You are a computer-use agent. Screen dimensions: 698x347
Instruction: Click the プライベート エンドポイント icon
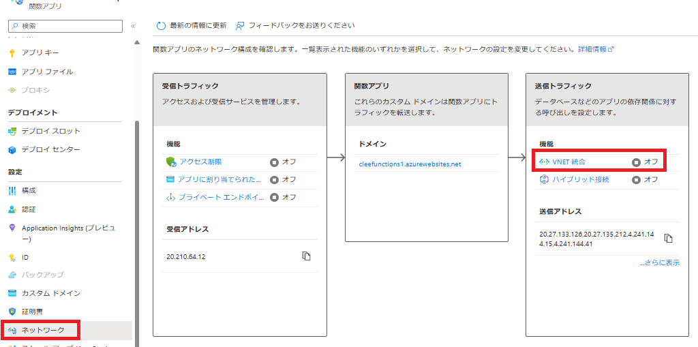(170, 197)
